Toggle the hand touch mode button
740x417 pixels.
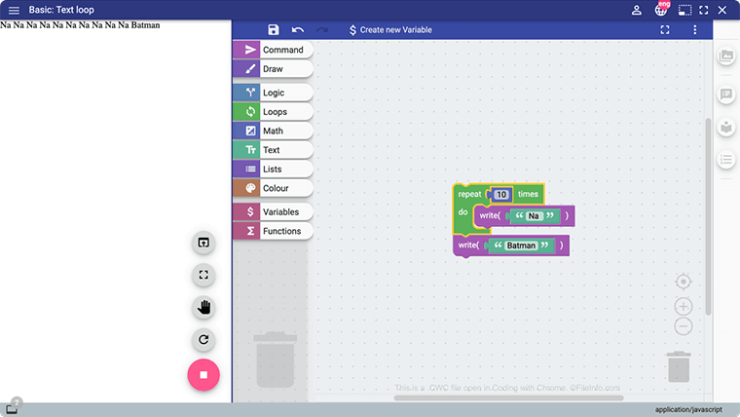point(203,308)
